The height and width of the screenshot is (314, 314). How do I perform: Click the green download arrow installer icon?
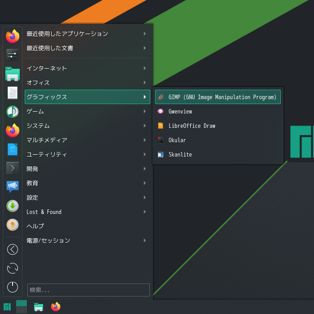tap(13, 205)
